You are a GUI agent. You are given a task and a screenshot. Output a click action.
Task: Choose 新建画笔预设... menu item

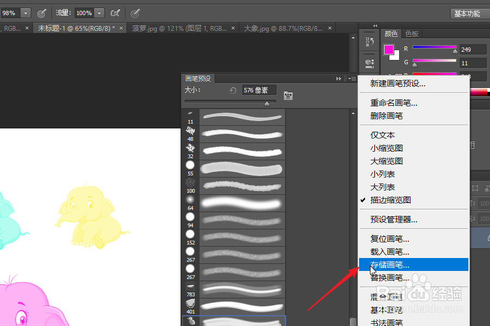click(x=413, y=84)
